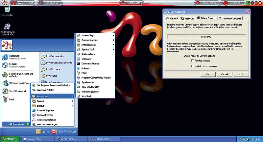Switch to Device Manager taskbar item
Screen dimensions: 263x142
[71, 139]
